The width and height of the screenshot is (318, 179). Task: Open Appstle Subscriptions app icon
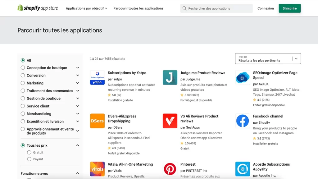point(243,169)
